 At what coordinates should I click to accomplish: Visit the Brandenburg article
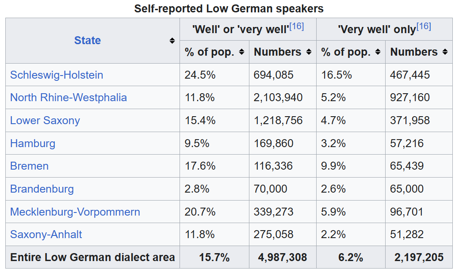tap(42, 189)
